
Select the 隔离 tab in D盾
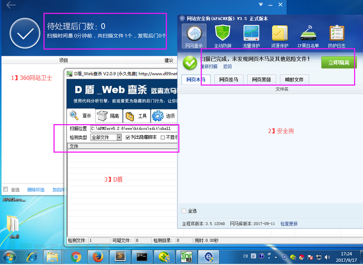tap(109, 116)
